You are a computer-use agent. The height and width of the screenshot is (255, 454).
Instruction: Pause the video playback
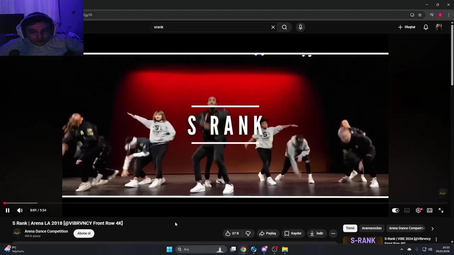7,210
